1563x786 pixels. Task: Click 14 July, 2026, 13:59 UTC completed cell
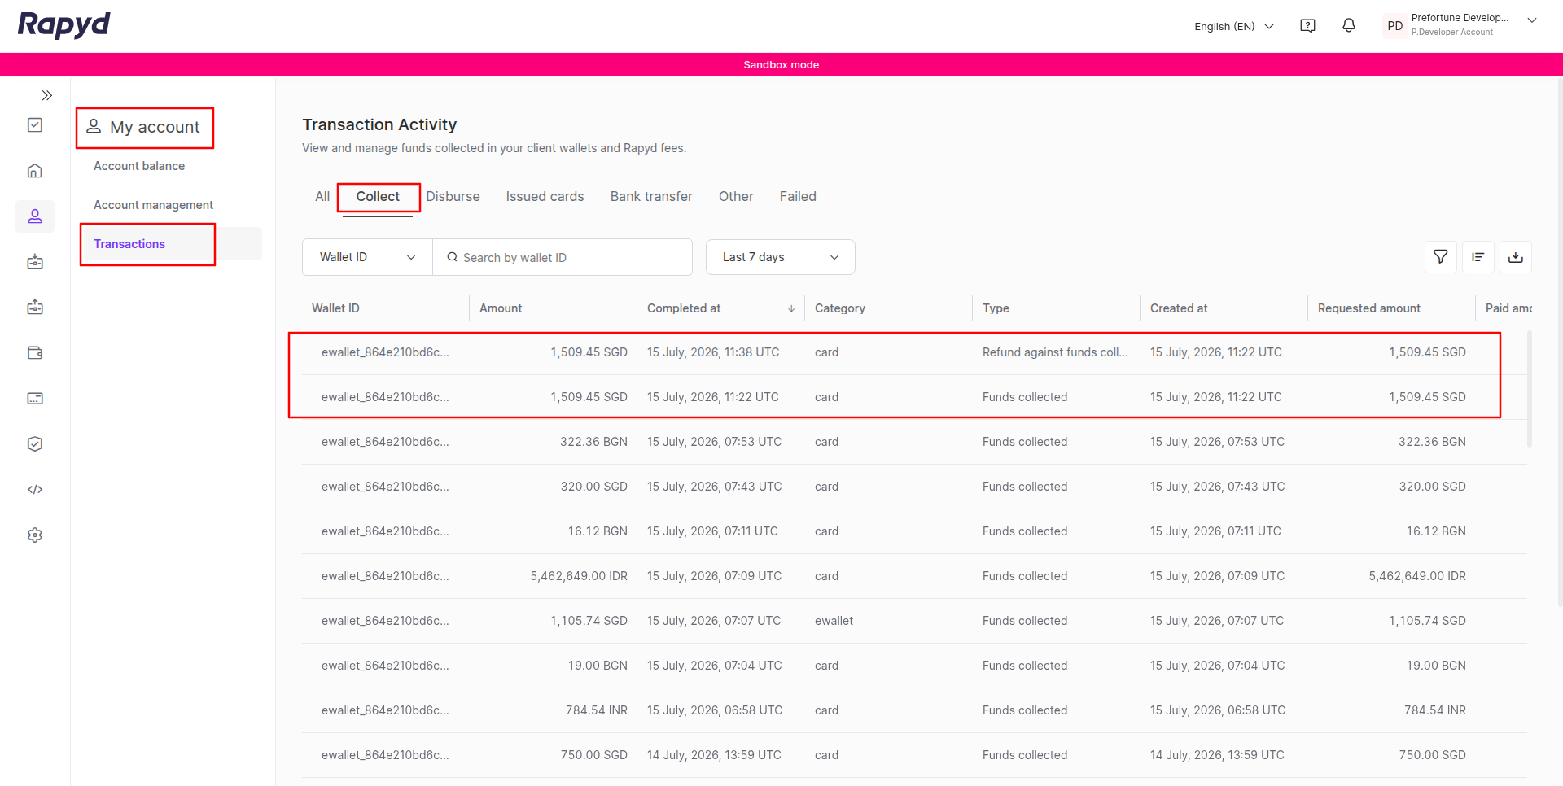point(714,755)
